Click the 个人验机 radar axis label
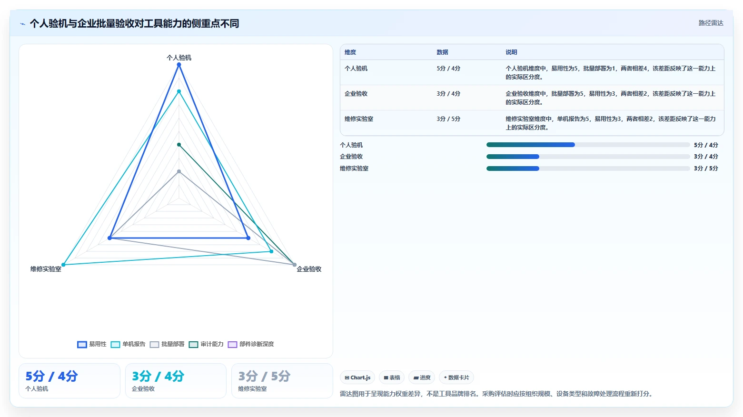 179,58
